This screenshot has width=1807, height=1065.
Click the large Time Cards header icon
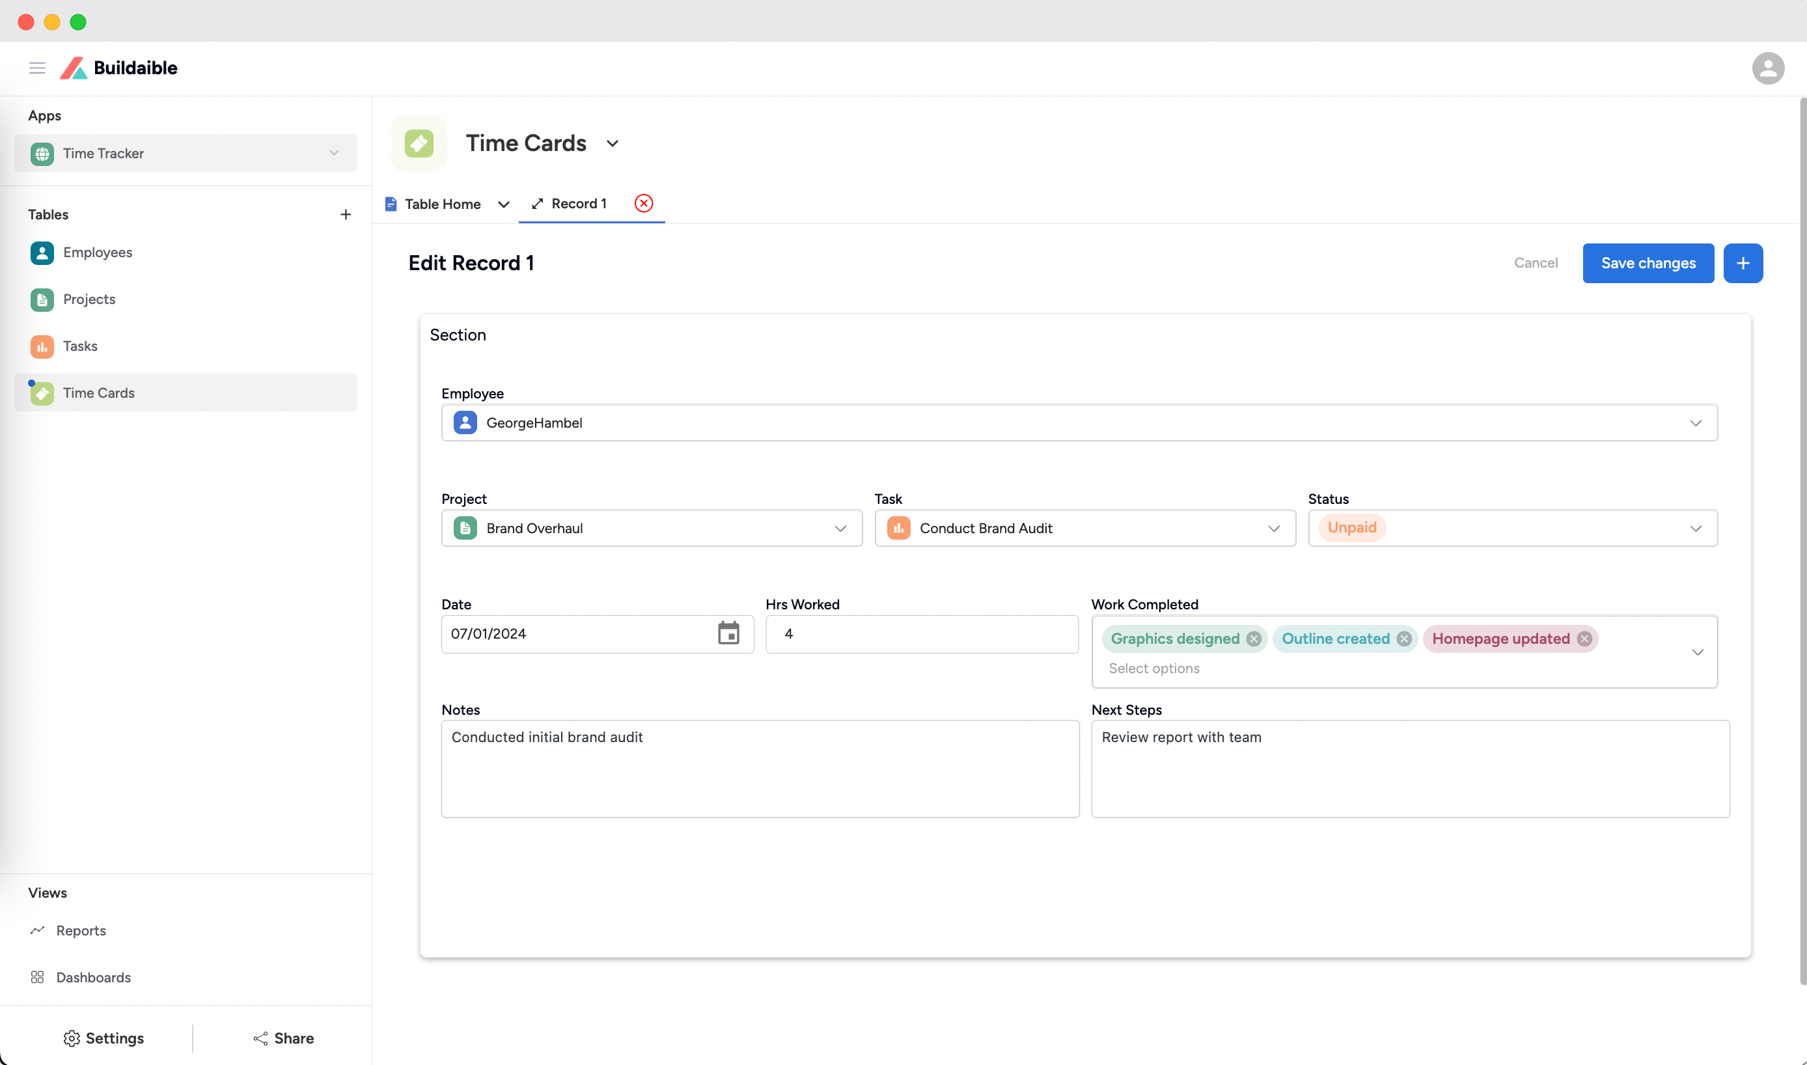pyautogui.click(x=419, y=143)
